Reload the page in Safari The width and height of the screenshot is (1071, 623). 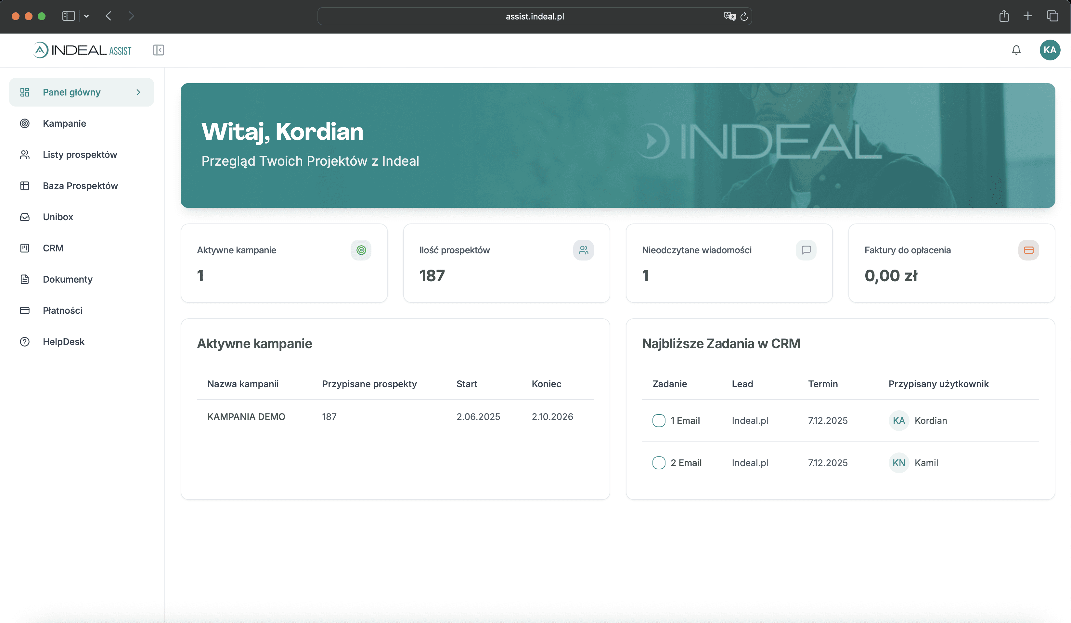point(744,16)
